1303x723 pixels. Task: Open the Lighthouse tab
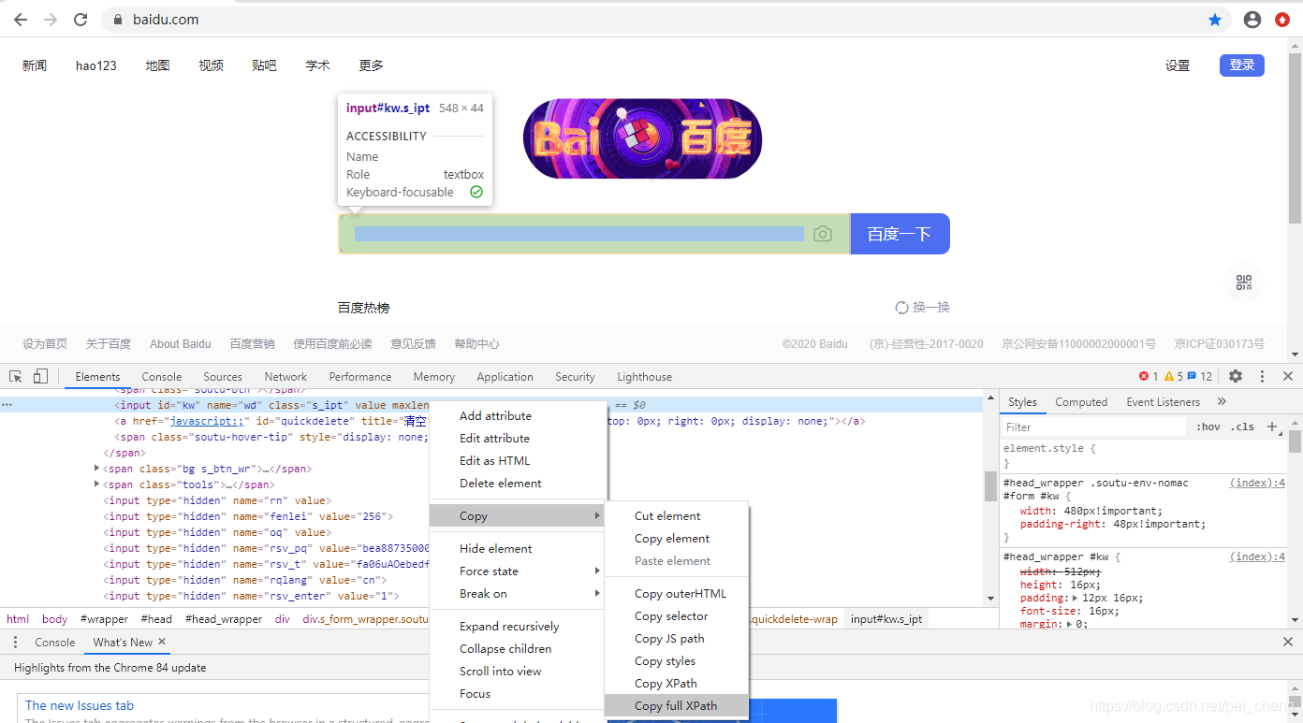(x=644, y=377)
